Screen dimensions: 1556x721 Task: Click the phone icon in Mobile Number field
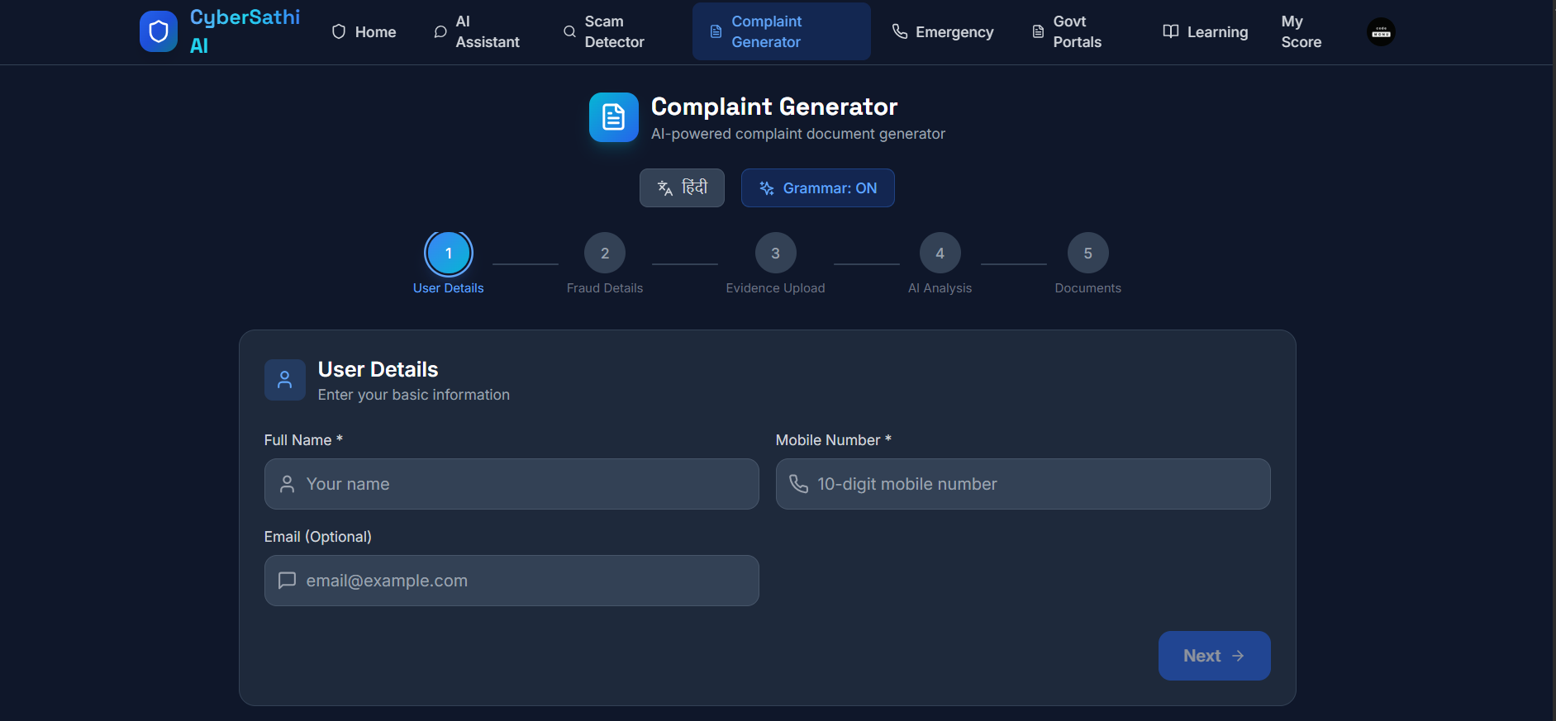[x=798, y=484]
